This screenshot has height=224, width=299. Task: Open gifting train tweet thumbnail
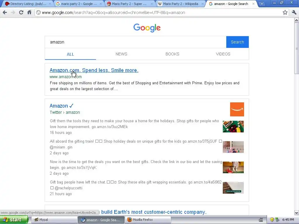233,147
